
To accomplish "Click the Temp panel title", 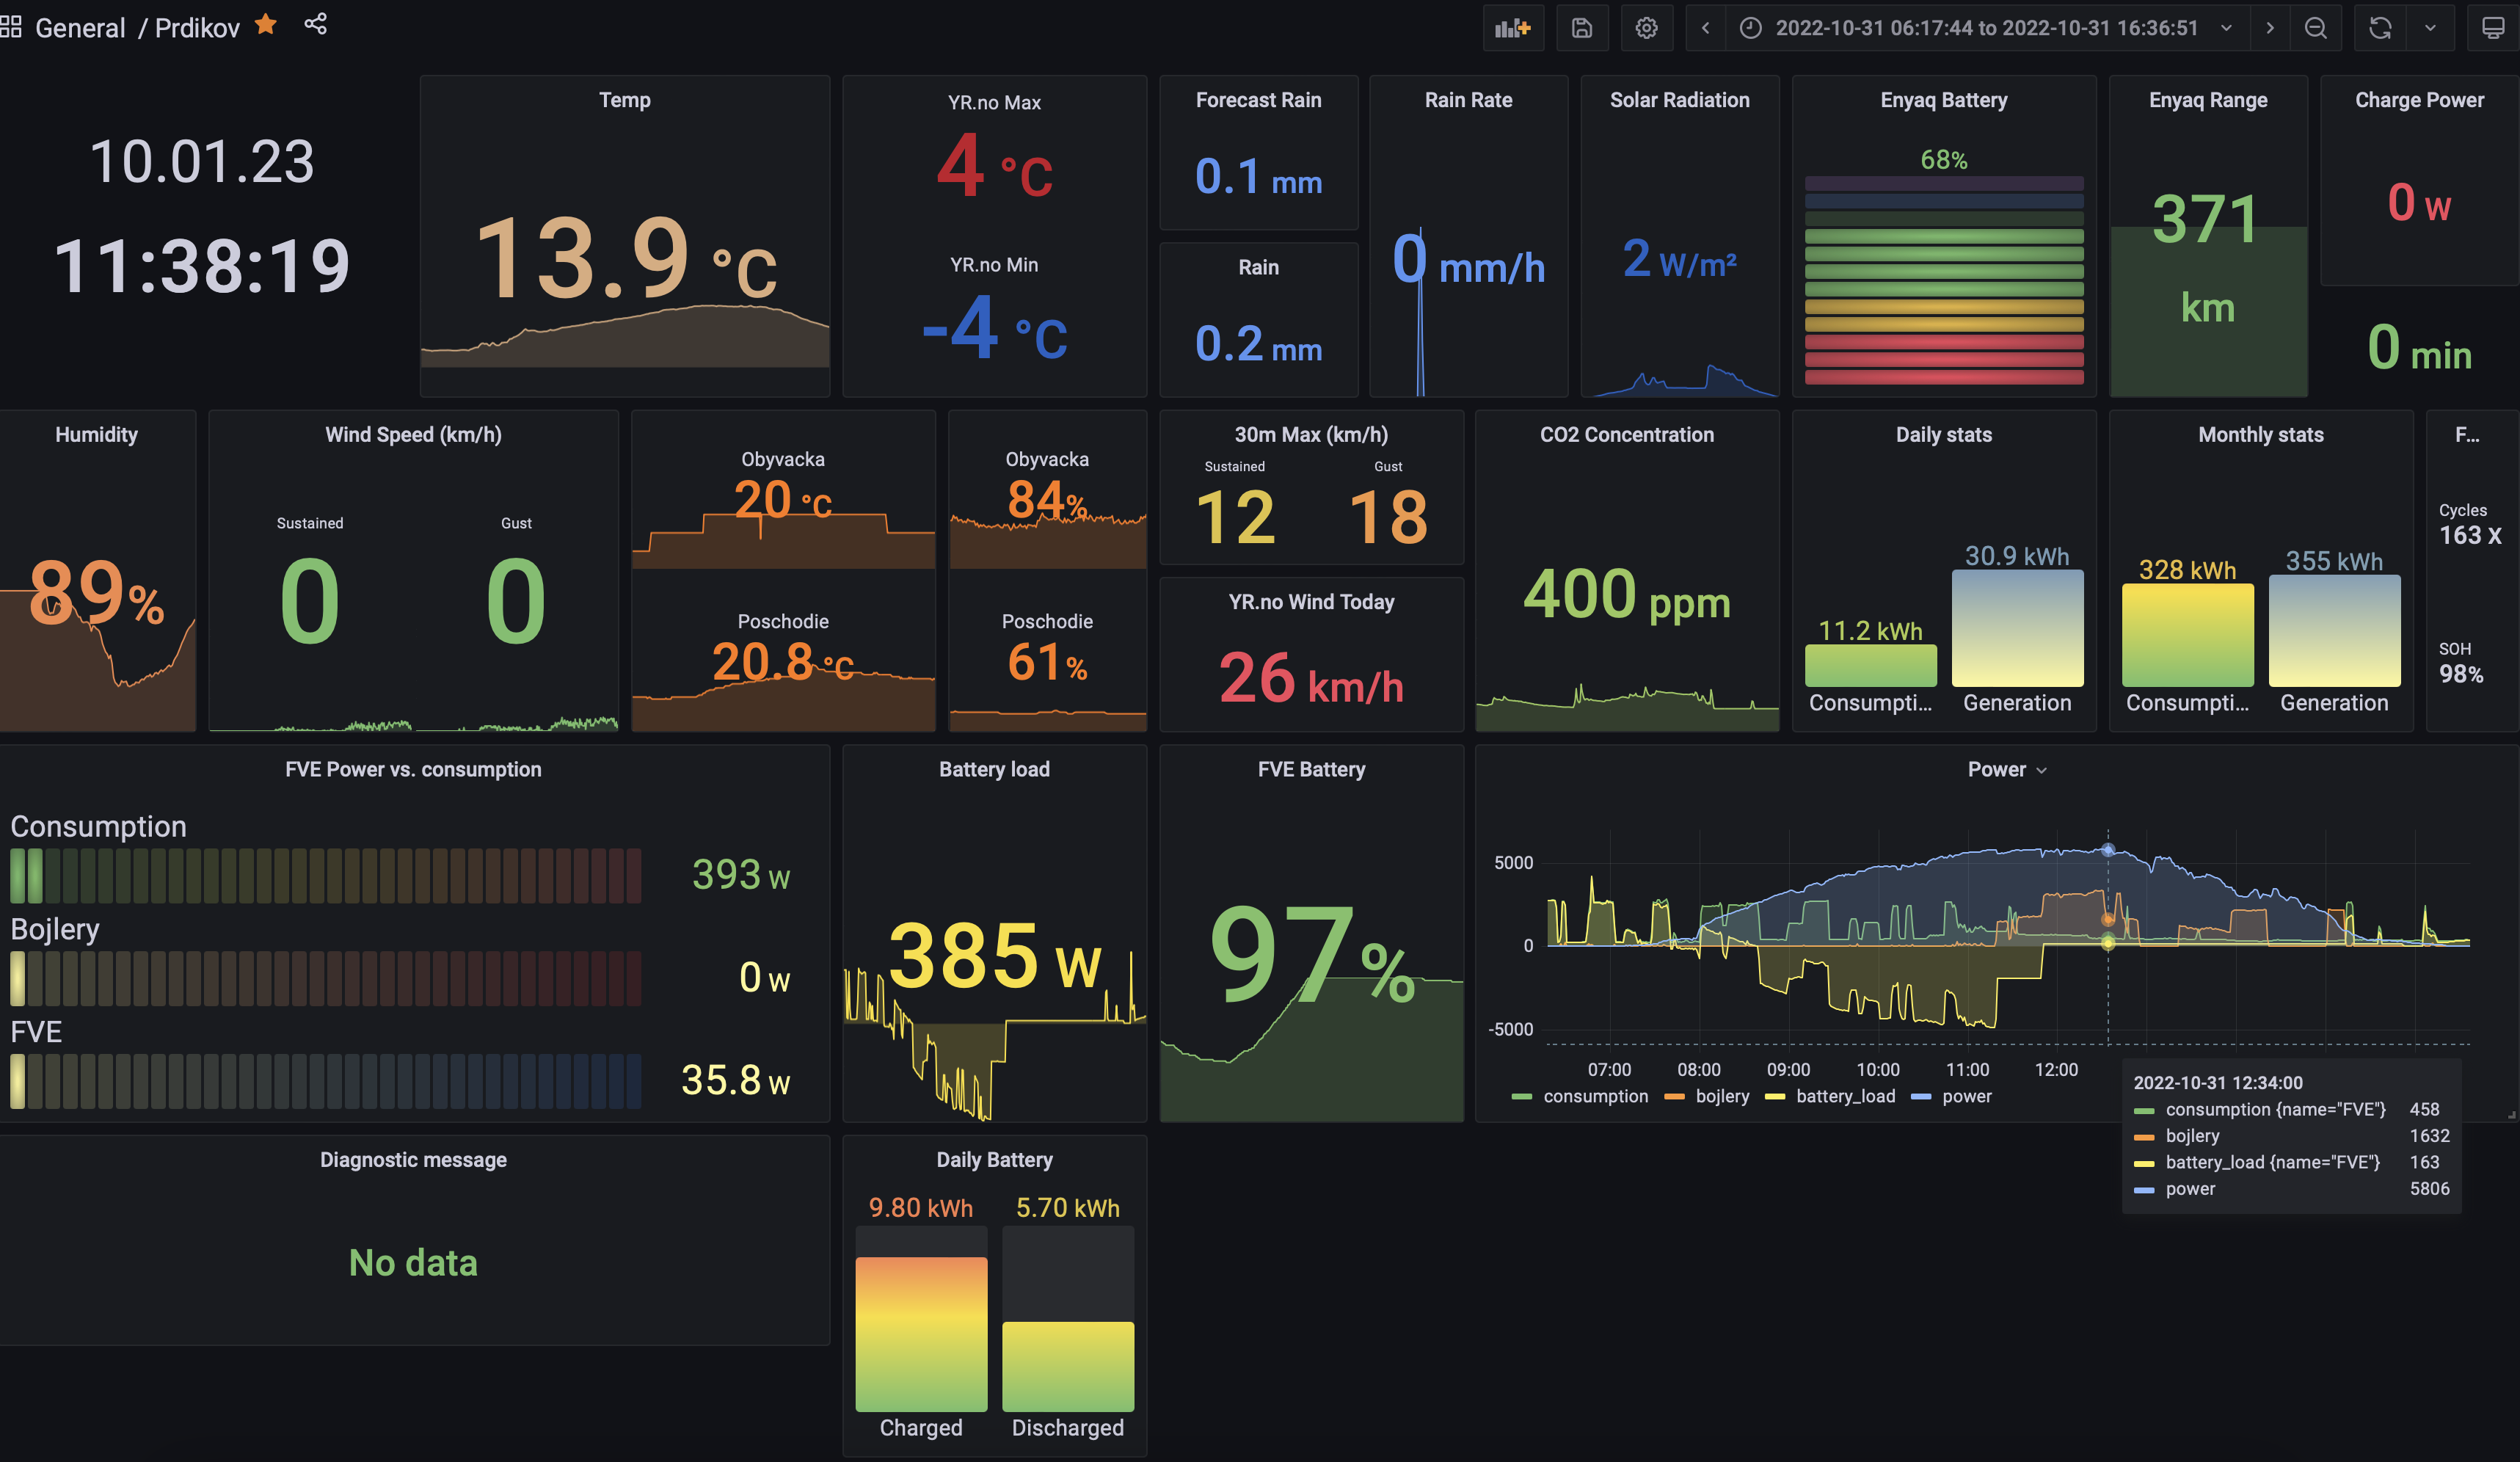I will (625, 100).
